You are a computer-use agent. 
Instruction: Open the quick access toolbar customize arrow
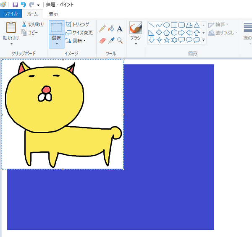(38, 5)
